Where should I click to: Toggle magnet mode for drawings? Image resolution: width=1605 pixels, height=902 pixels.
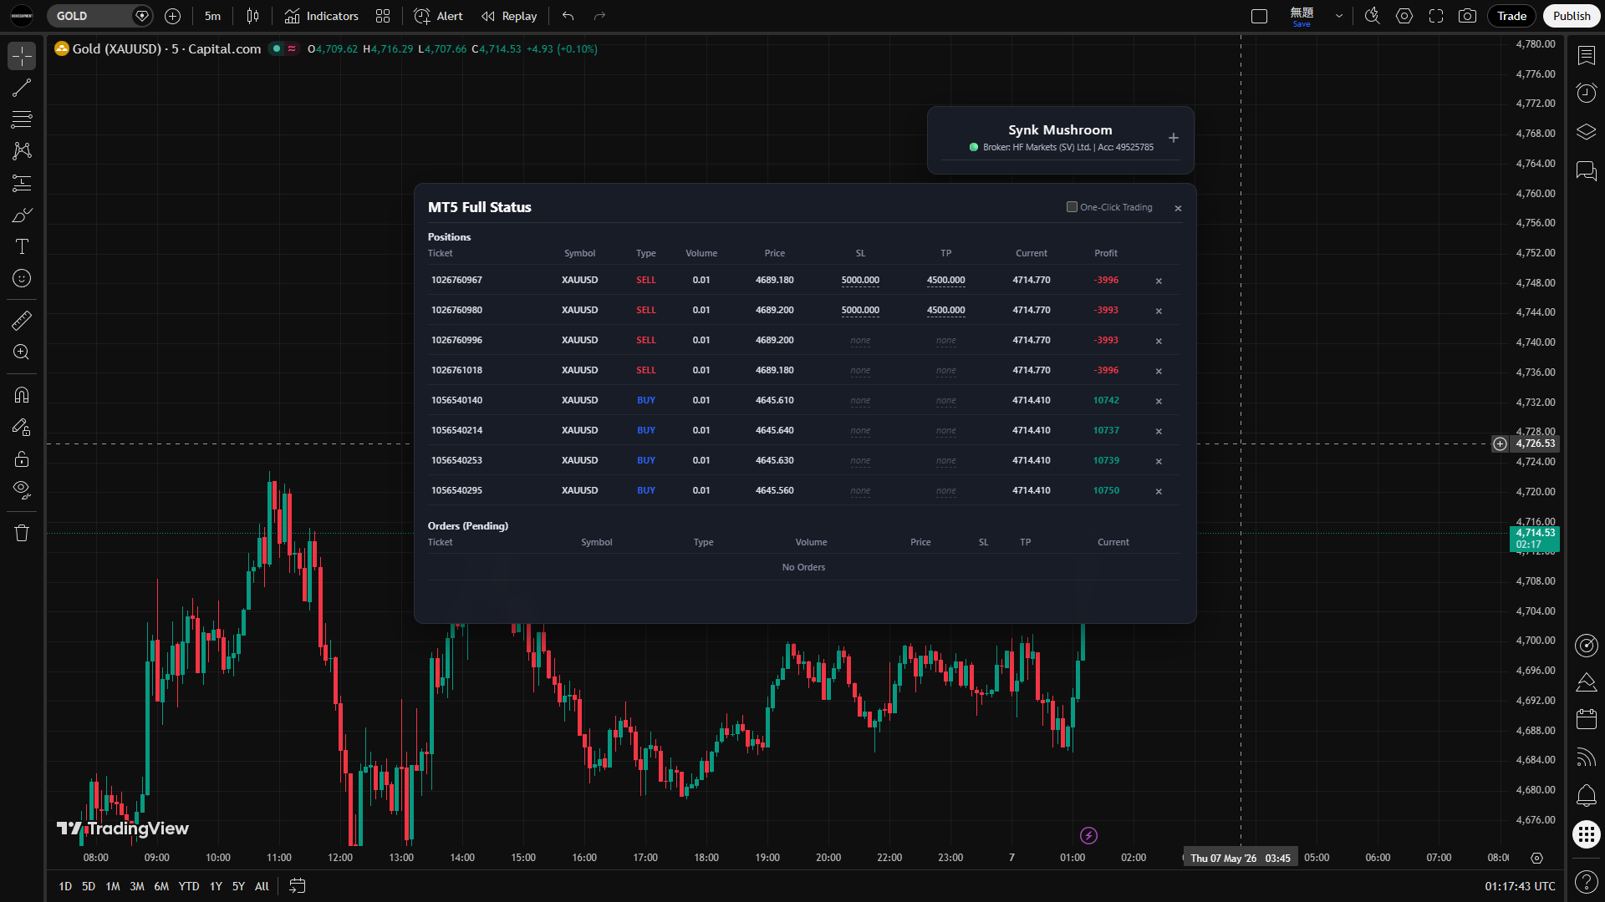[22, 395]
